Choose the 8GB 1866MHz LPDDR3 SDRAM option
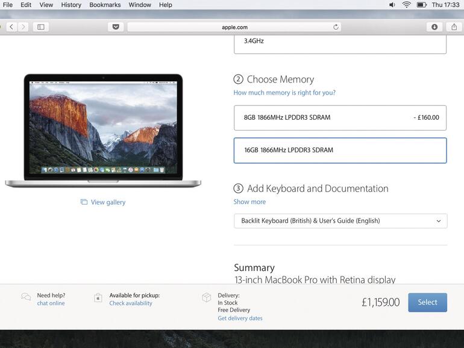 tap(340, 117)
